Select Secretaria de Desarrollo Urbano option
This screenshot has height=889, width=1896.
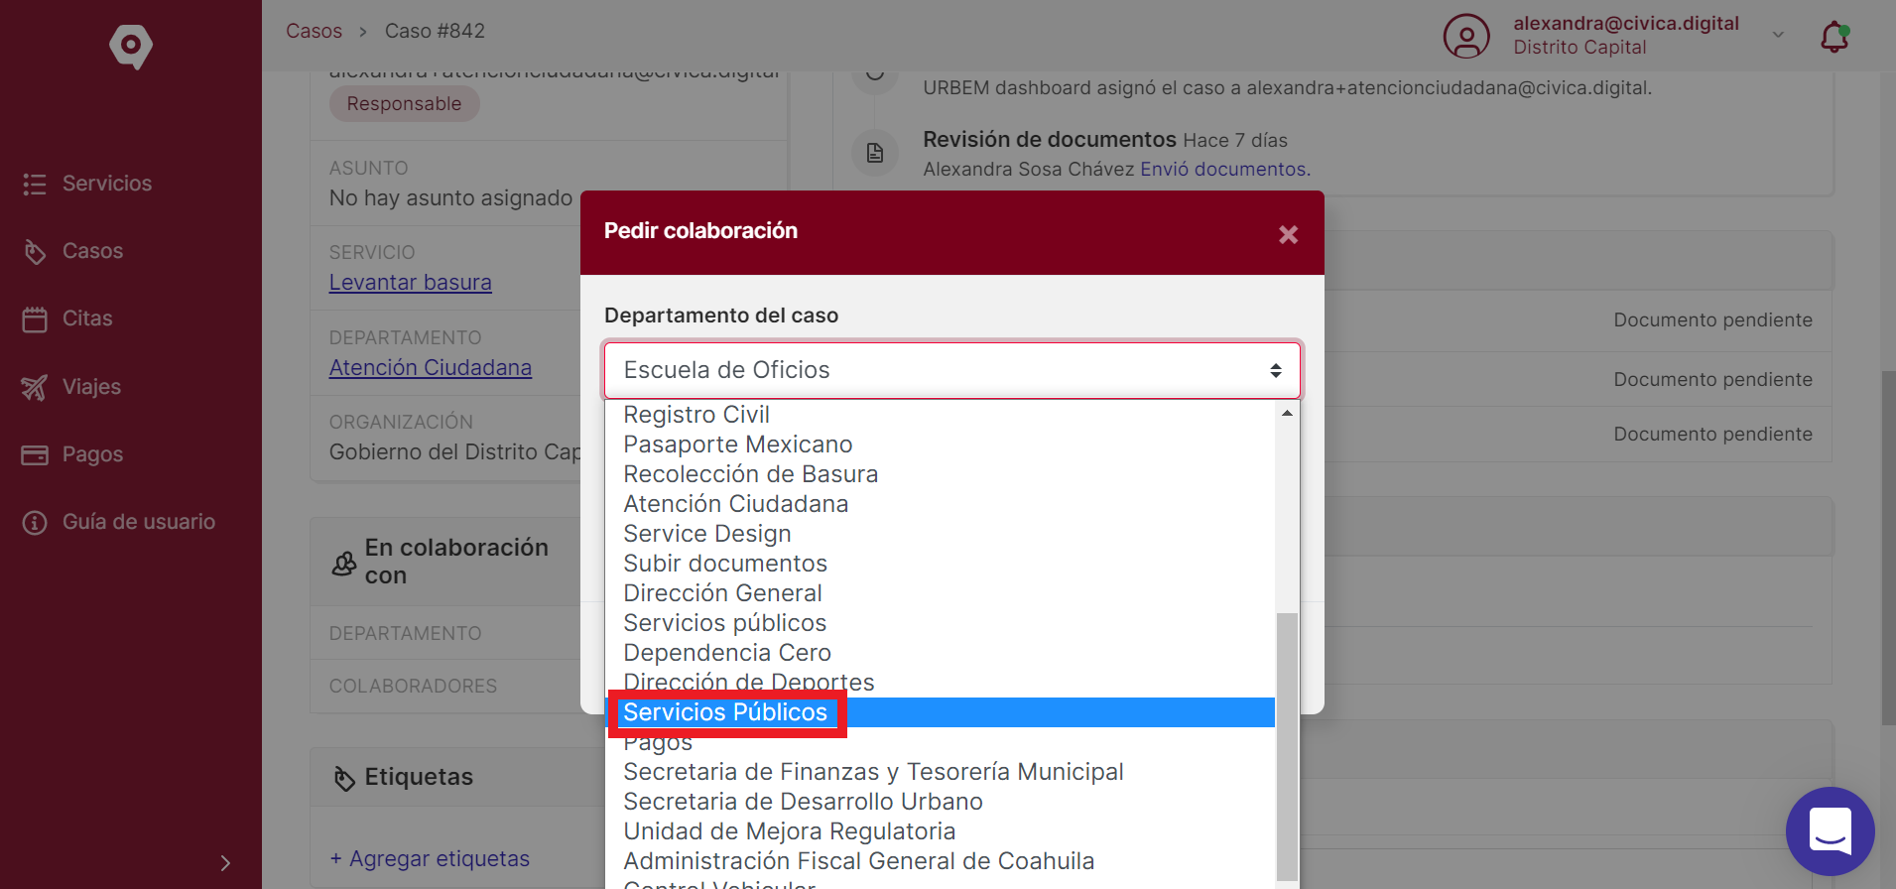tap(803, 802)
